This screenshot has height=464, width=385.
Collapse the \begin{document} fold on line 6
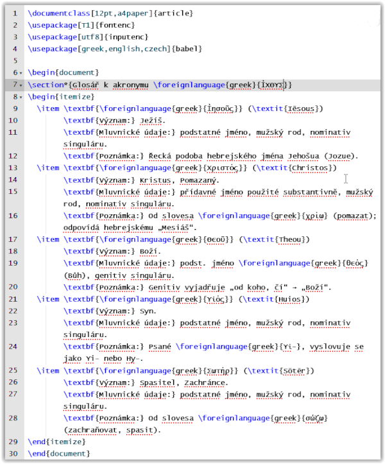tap(21, 73)
